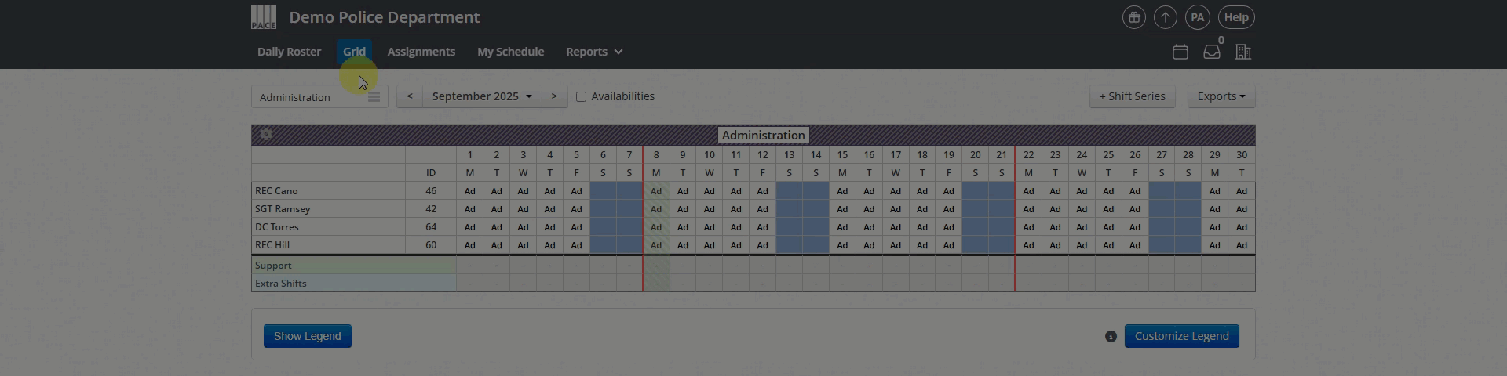1507x376 pixels.
Task: Click the PACE logo icon
Action: 264,17
